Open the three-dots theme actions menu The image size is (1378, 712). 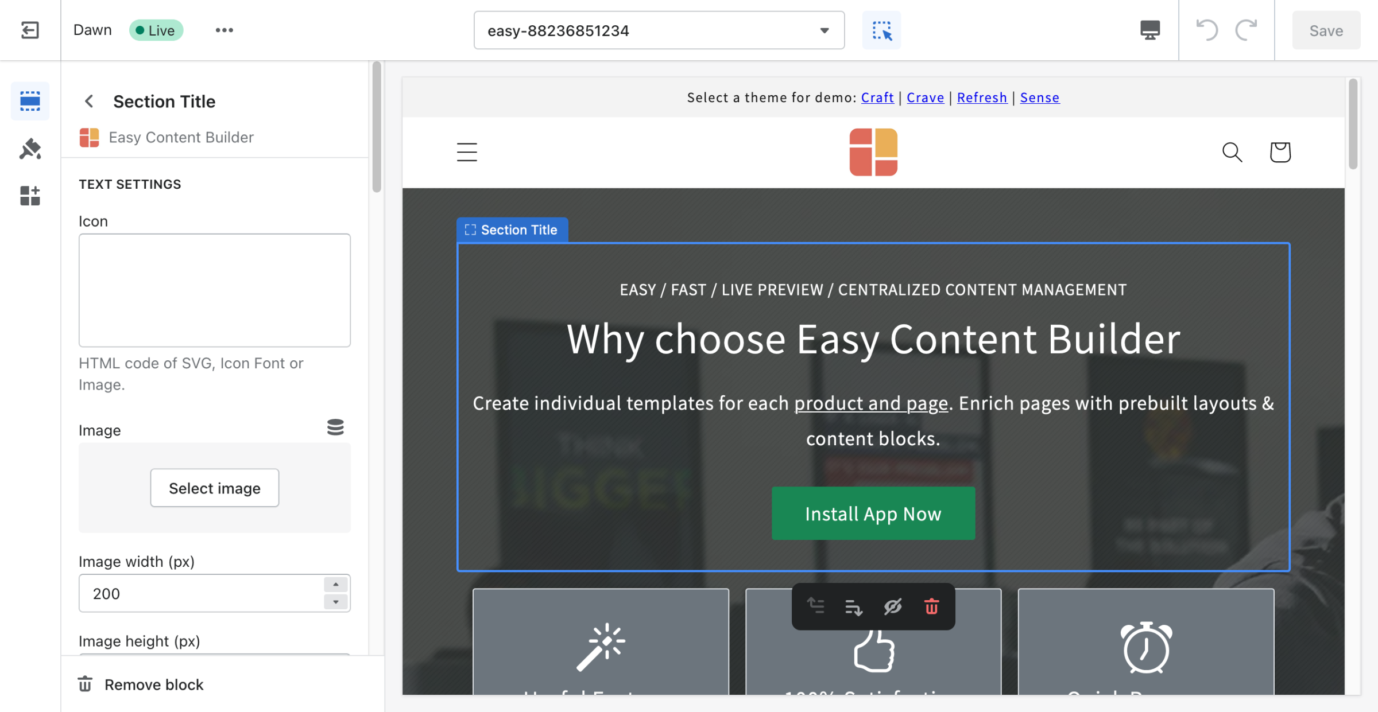click(x=224, y=30)
